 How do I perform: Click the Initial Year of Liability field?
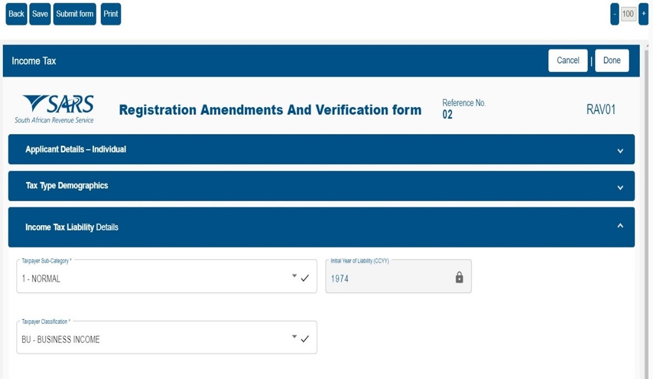(x=389, y=278)
